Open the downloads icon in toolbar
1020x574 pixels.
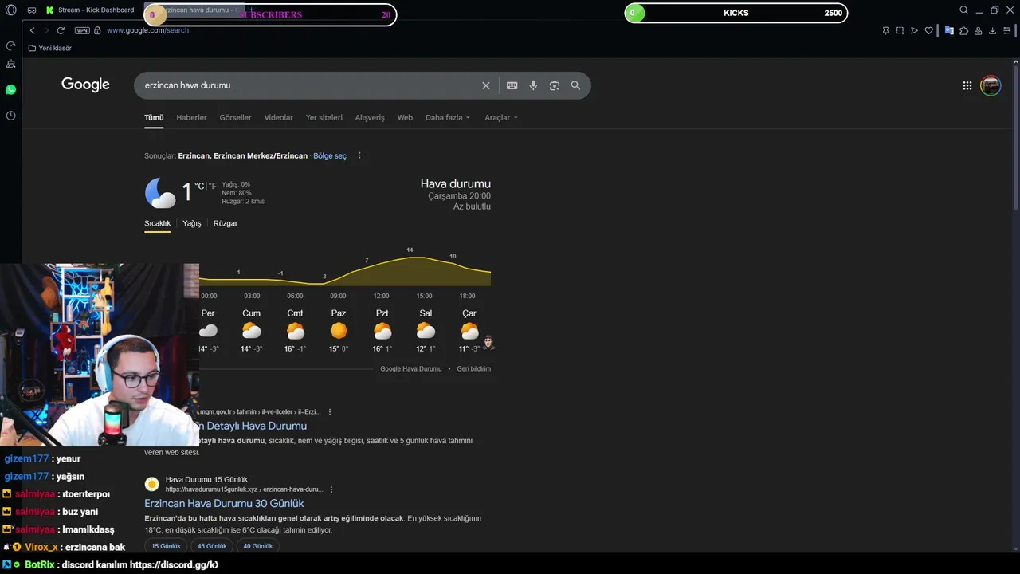pyautogui.click(x=993, y=30)
